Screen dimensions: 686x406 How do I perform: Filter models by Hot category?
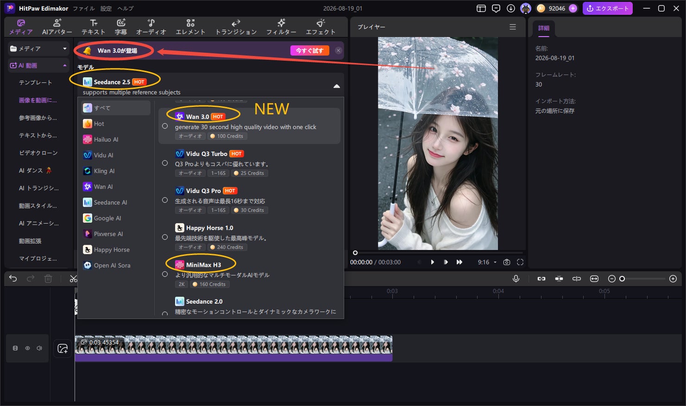(116, 124)
